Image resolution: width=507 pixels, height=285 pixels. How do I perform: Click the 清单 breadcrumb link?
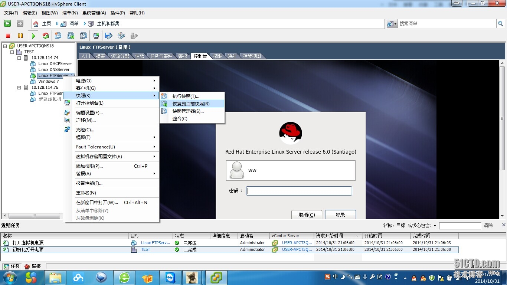pyautogui.click(x=74, y=23)
